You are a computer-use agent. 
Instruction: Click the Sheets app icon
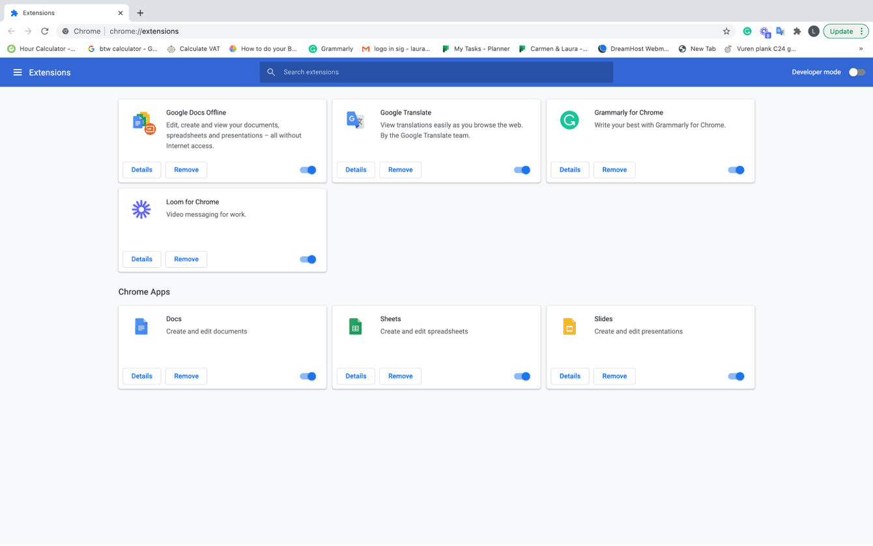click(x=356, y=326)
